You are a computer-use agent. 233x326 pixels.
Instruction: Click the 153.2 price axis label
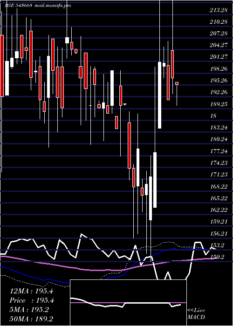pyautogui.click(x=217, y=245)
